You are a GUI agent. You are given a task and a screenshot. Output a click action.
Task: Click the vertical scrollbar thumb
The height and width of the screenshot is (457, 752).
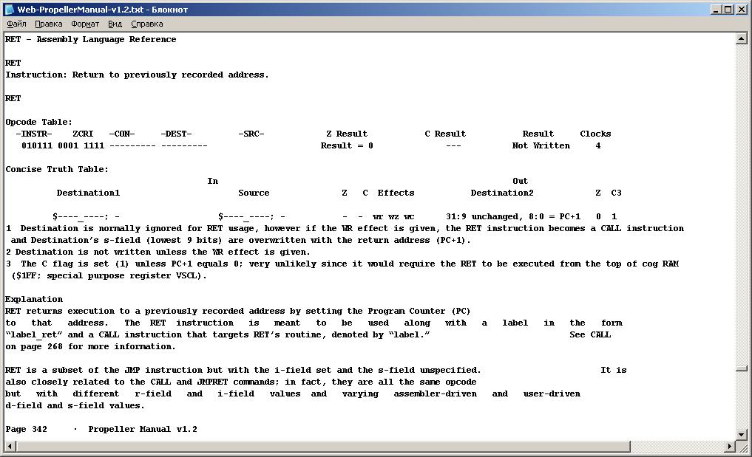[741, 368]
